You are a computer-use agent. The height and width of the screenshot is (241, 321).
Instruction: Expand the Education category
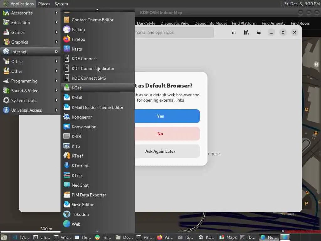30,23
